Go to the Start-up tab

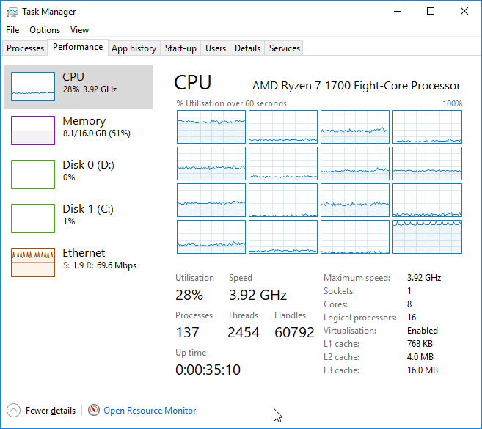click(x=180, y=48)
